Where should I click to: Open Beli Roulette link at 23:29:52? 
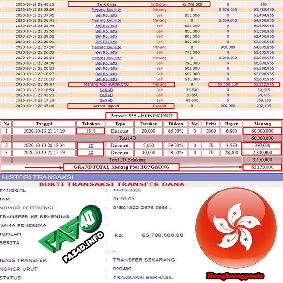coord(107,36)
